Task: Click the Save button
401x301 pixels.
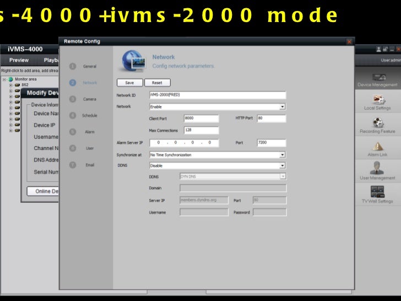Action: point(129,83)
